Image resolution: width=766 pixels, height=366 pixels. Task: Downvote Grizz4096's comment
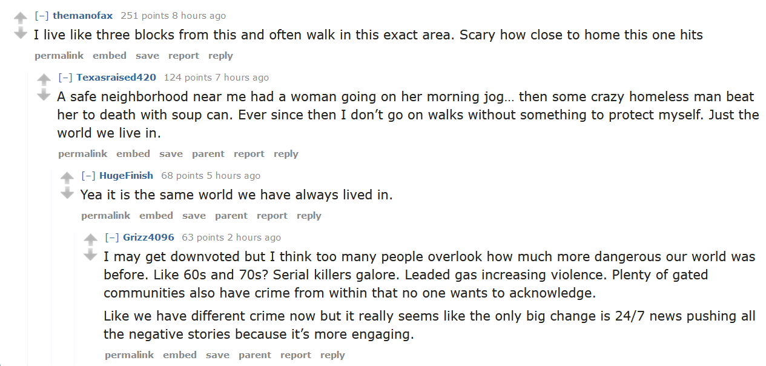pyautogui.click(x=90, y=255)
